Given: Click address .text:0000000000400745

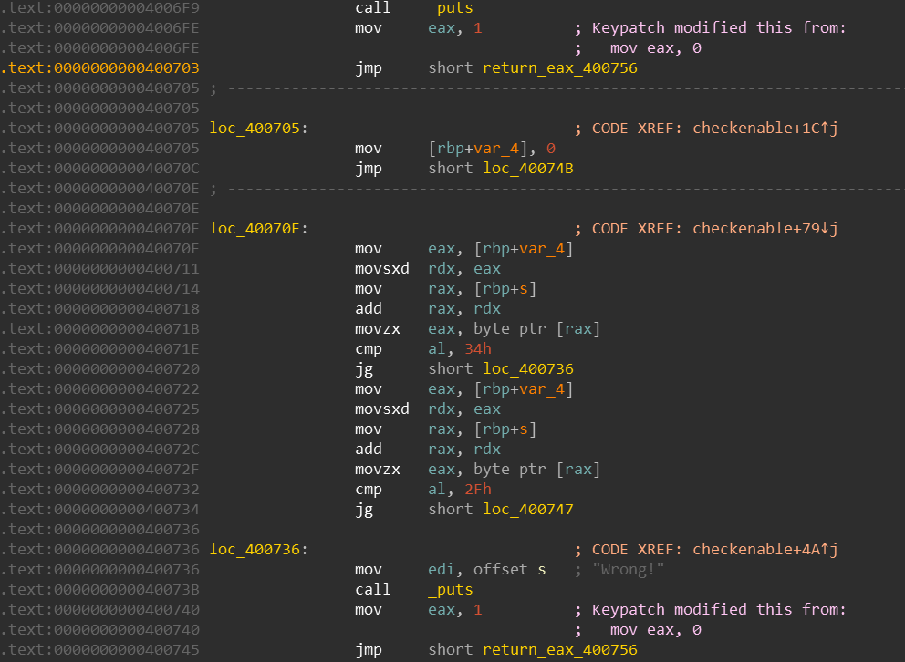Looking at the screenshot, I should [x=100, y=650].
